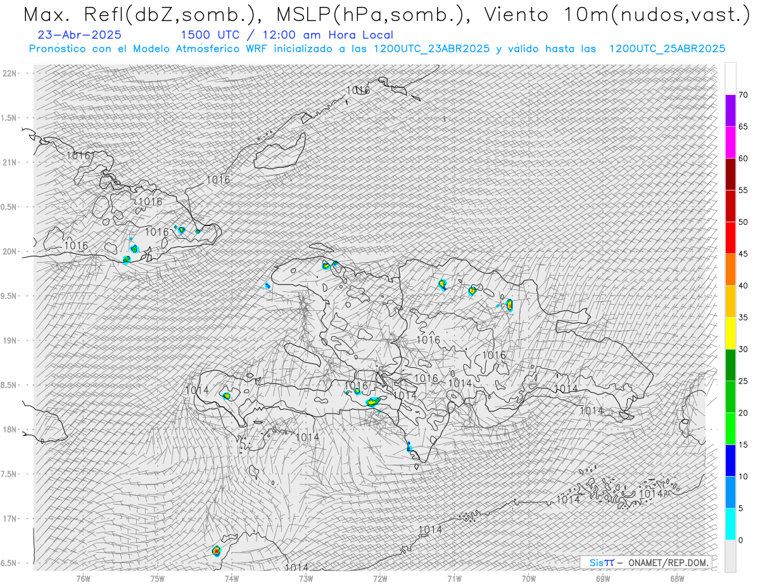The width and height of the screenshot is (760, 587).
Task: Click the colorbar value 55
Action: 744,190
